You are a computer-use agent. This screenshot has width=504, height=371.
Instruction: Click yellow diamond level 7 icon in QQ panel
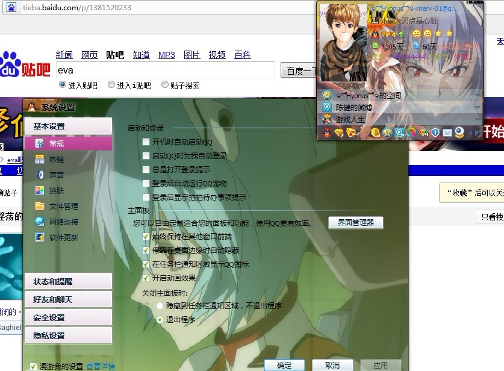click(339, 132)
